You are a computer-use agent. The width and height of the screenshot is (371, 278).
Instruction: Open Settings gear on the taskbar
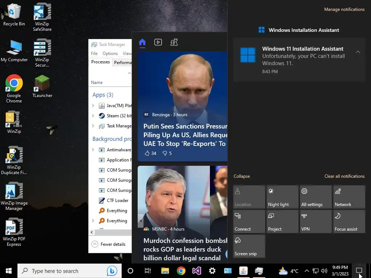point(212,271)
